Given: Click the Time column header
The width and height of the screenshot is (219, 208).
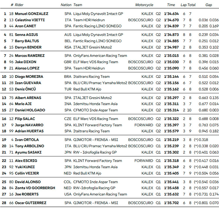Looking at the screenshot, I should point(171,5).
